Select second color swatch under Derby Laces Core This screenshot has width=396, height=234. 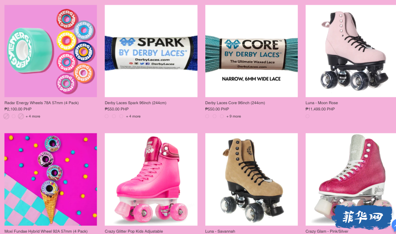coord(214,116)
